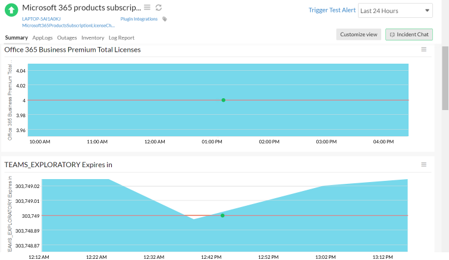Open the monitor hamburger menu beside title

pos(147,8)
